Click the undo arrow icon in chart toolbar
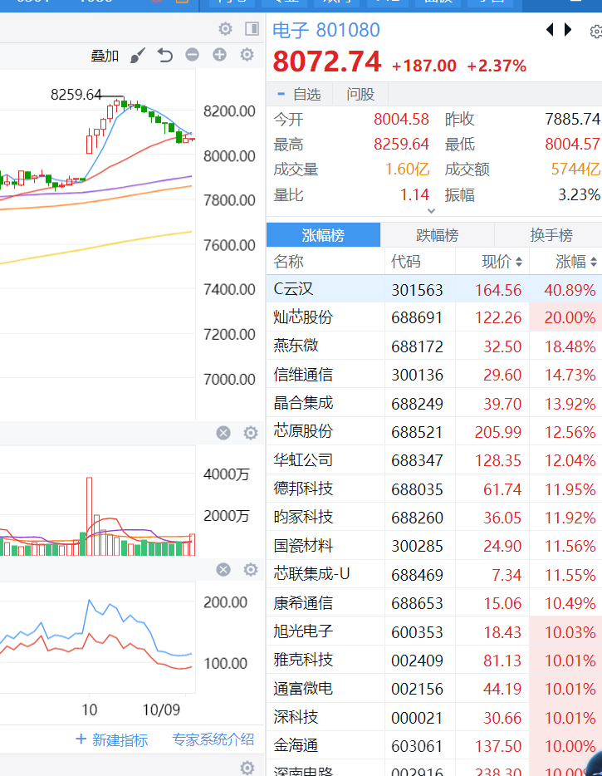Viewport: 602px width, 776px height. pos(165,56)
